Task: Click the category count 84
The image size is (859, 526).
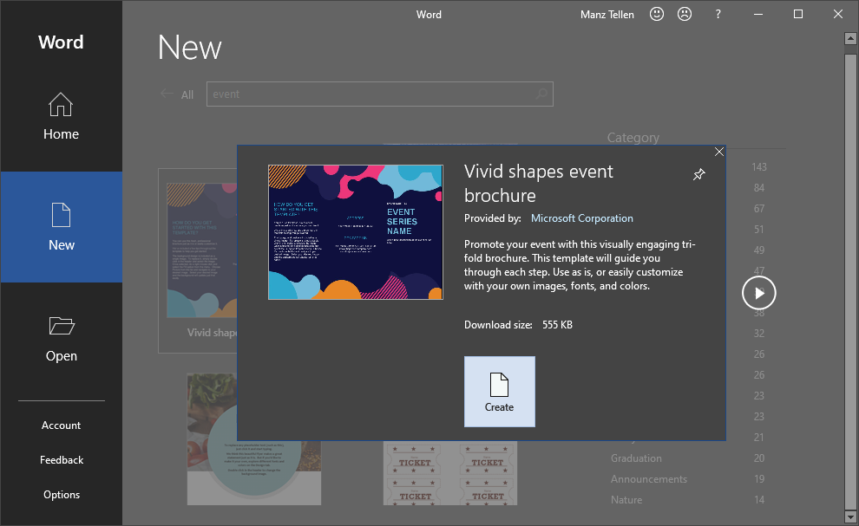Action: pyautogui.click(x=758, y=188)
